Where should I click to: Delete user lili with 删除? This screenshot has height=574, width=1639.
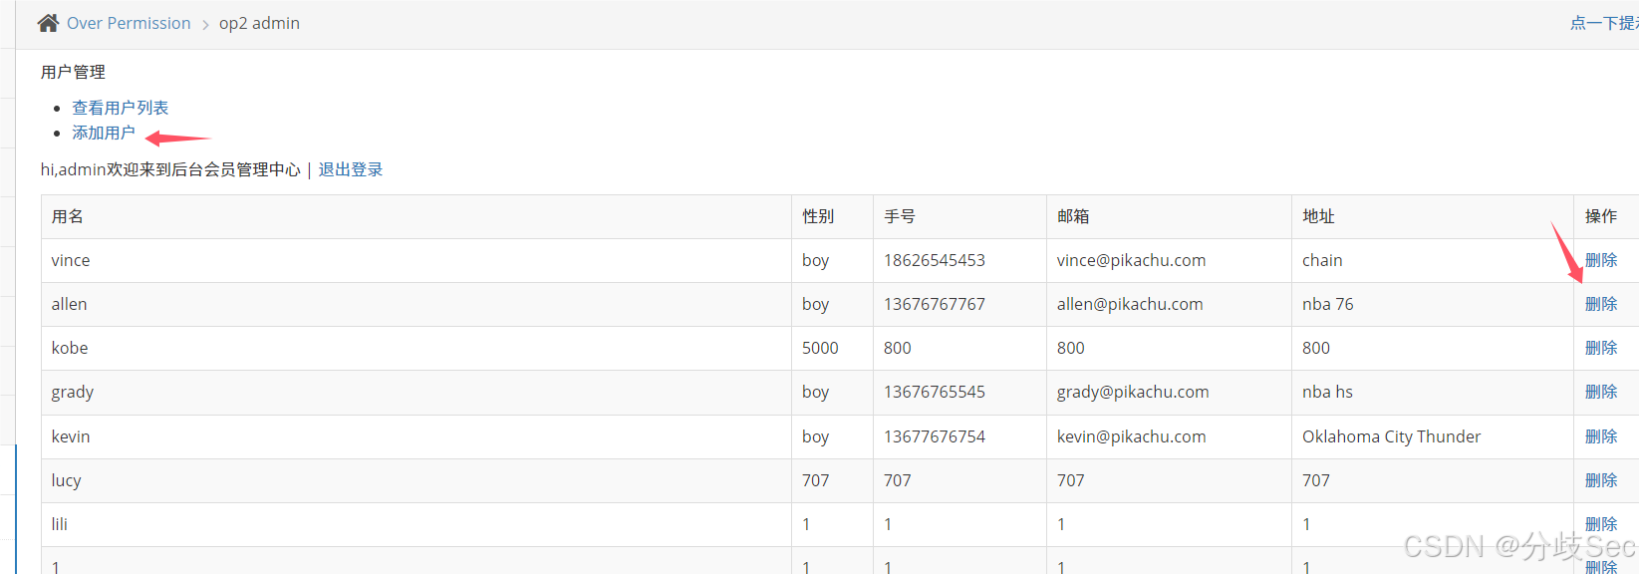(1601, 524)
